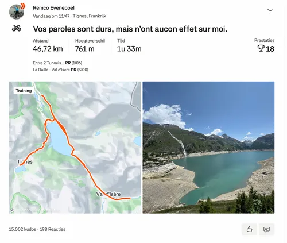Viewport: 287px width, 243px height.
Task: Open the activity title 'Vos paroles sont durs'
Action: point(130,29)
